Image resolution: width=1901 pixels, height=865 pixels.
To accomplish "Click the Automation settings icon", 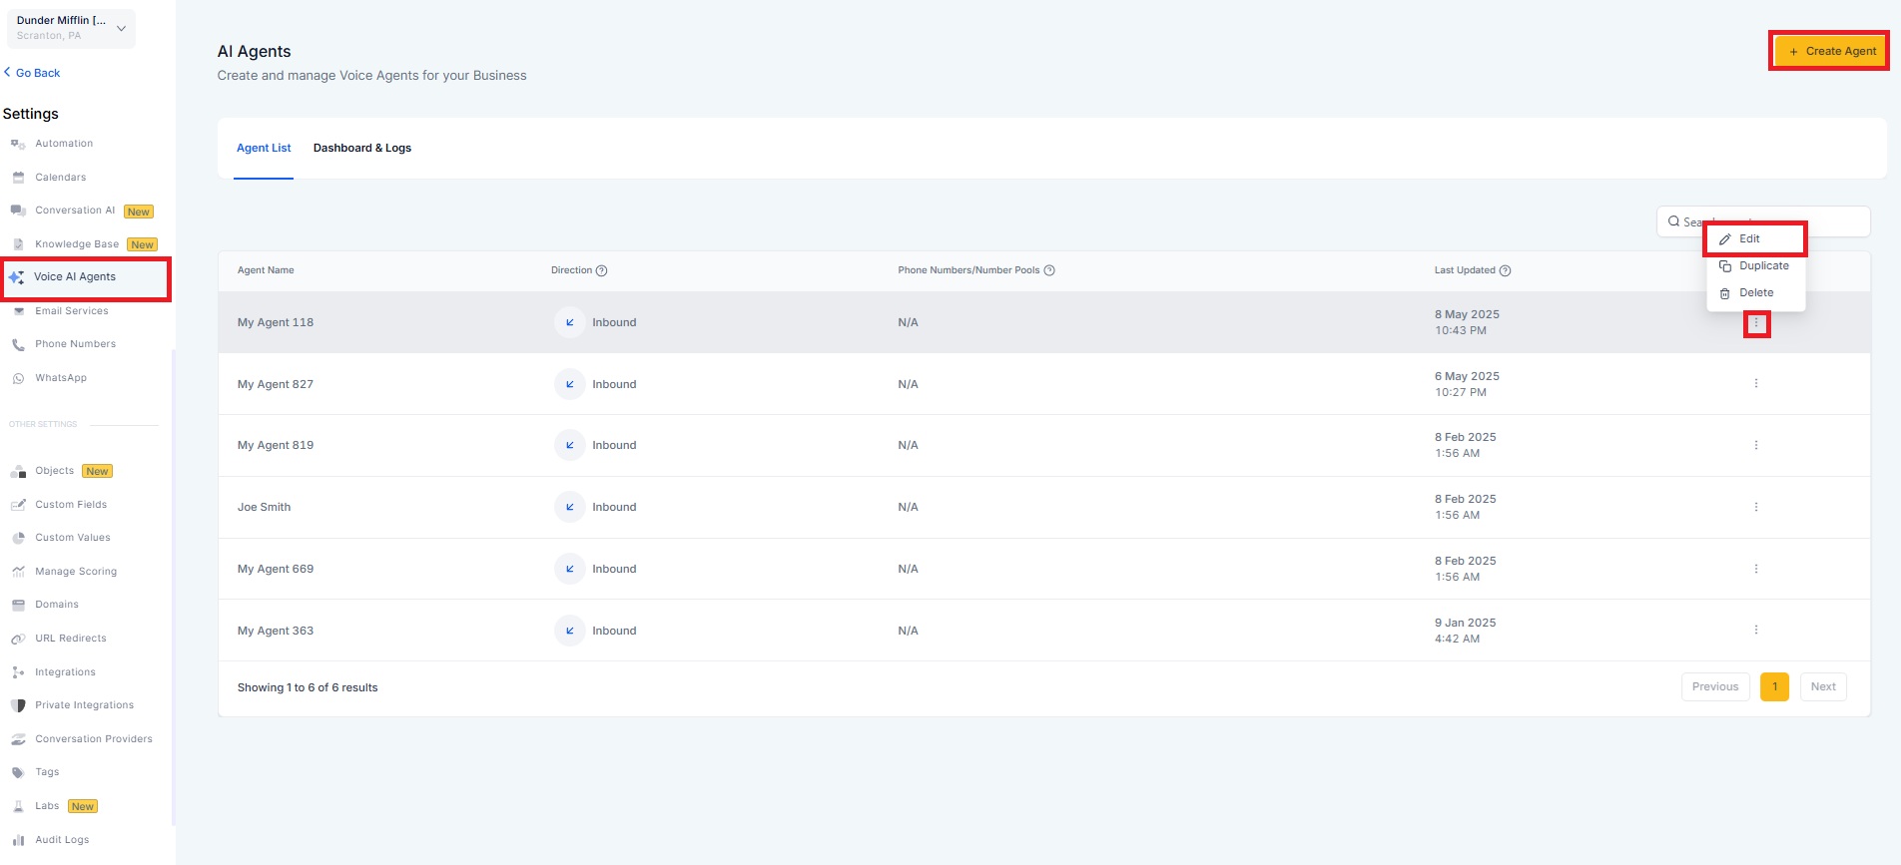I will coord(18,144).
